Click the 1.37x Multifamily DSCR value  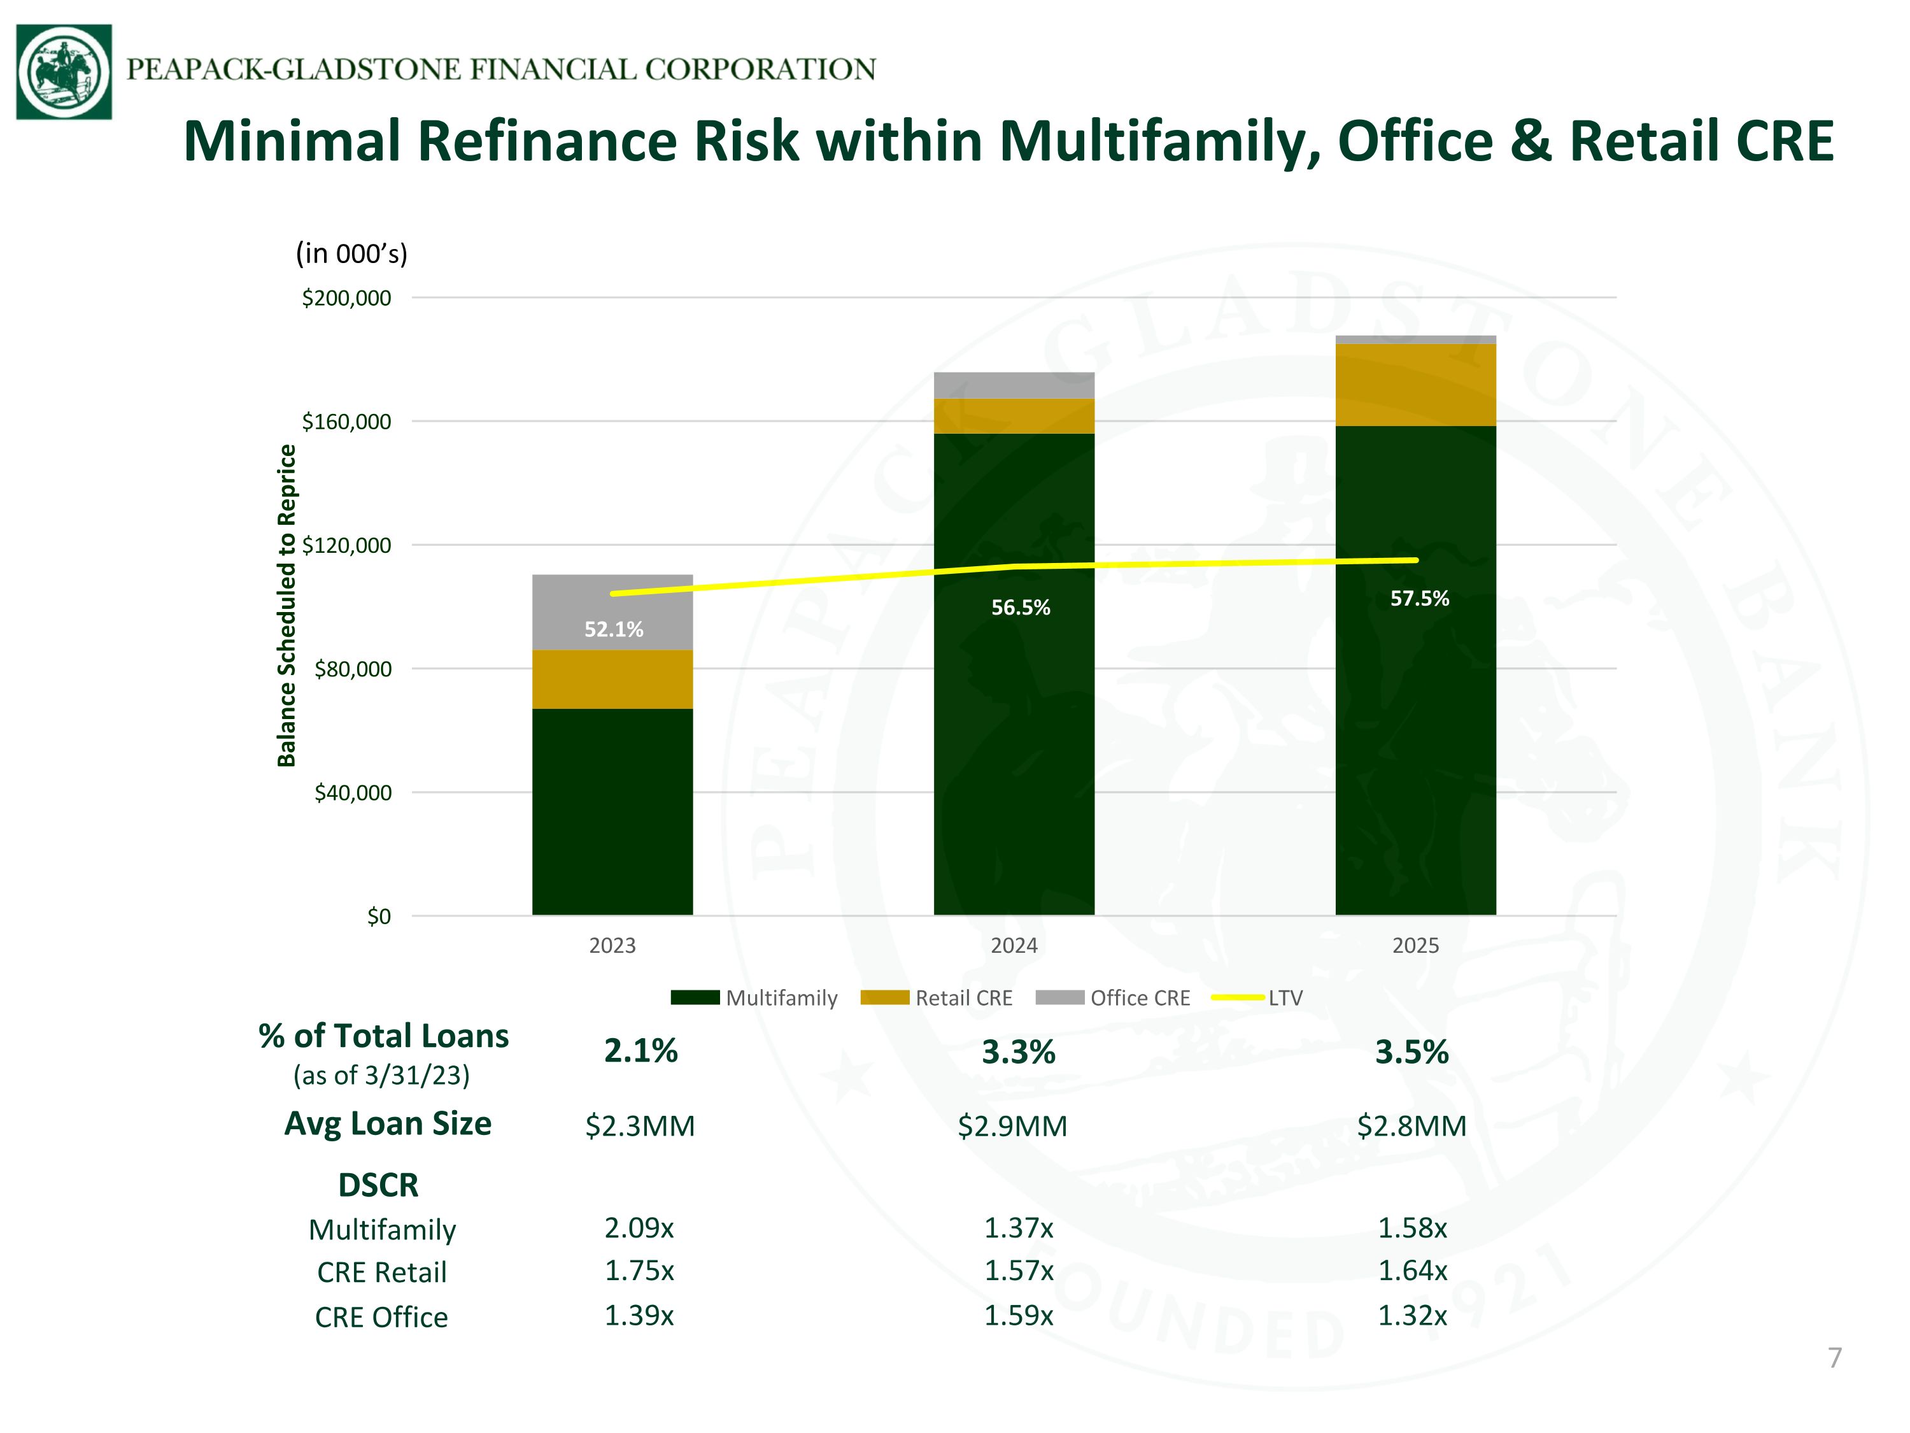coord(1019,1227)
